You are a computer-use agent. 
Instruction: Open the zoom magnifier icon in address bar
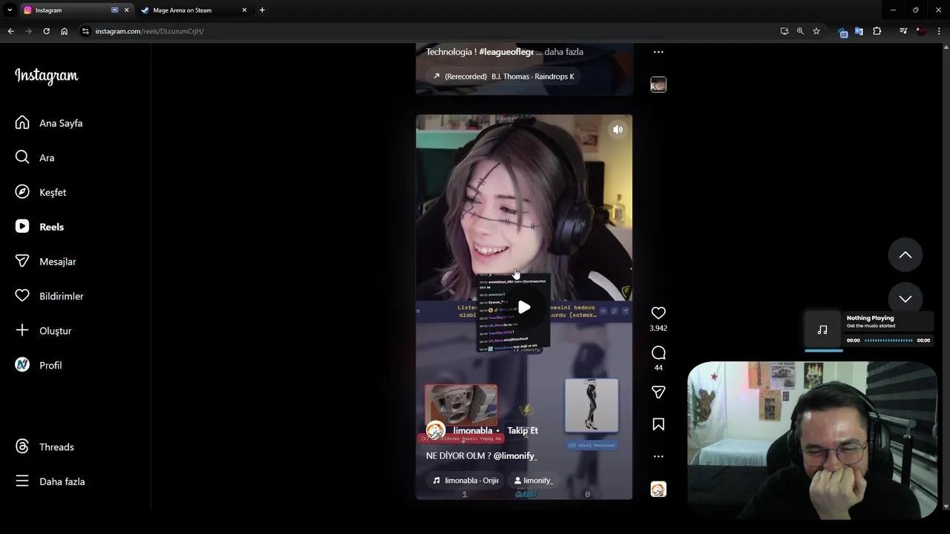pyautogui.click(x=800, y=31)
